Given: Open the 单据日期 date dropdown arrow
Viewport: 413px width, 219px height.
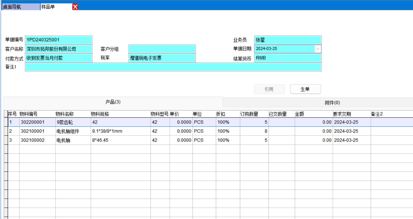Looking at the screenshot, I should coord(318,49).
